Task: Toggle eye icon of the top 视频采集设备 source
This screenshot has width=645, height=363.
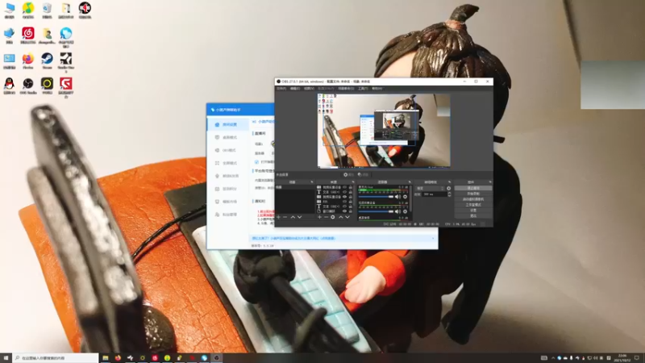Action: [345, 187]
